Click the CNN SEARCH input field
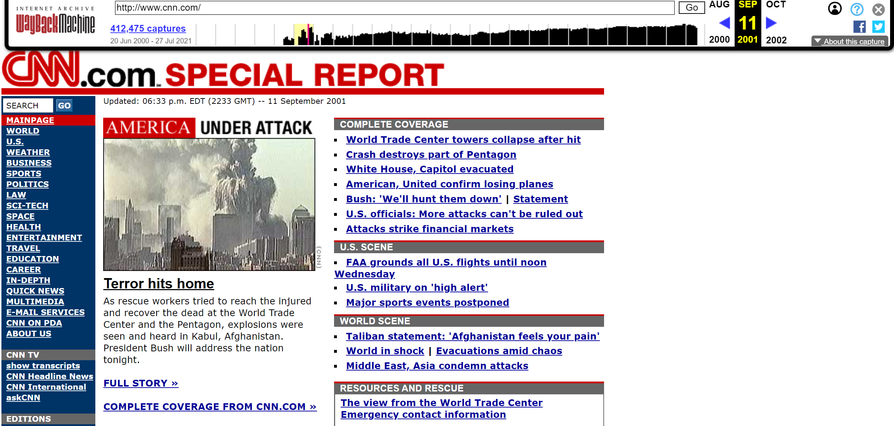894x426 pixels. (x=28, y=106)
